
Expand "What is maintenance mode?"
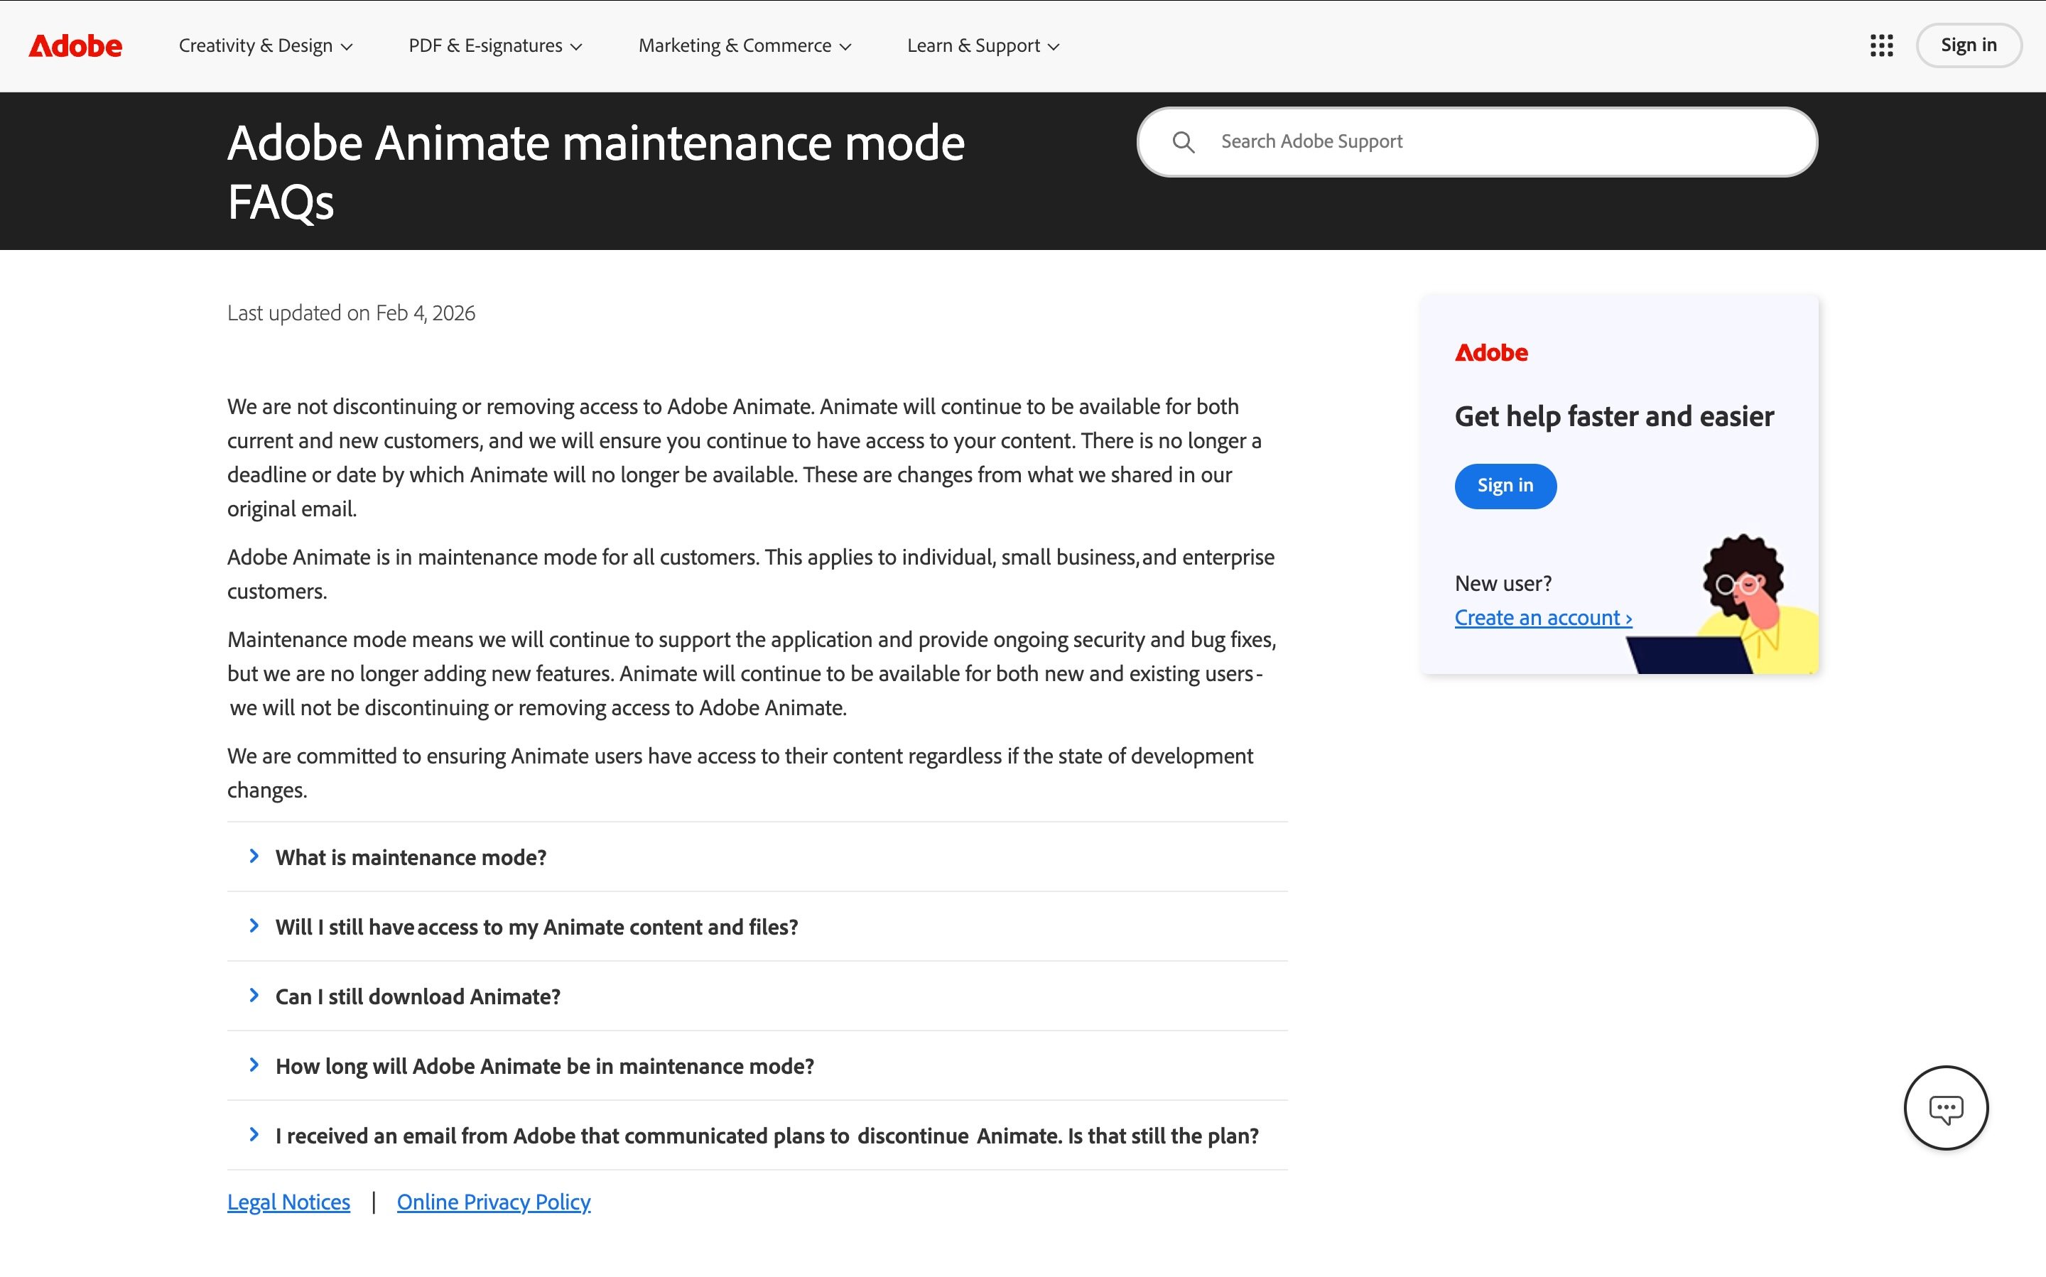click(411, 857)
